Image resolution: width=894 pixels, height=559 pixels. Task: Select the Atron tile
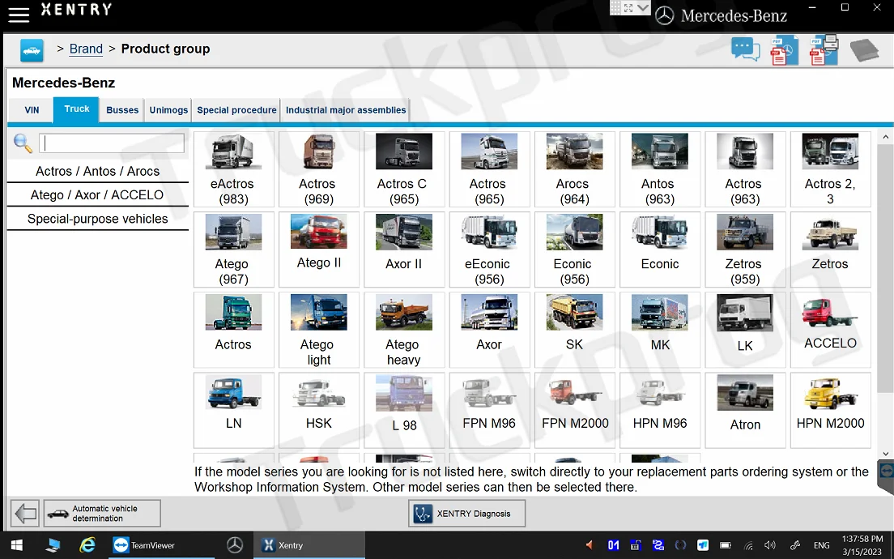click(745, 410)
